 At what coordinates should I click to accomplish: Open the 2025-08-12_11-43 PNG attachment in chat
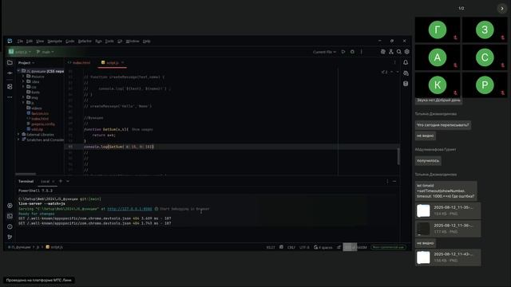(x=448, y=258)
